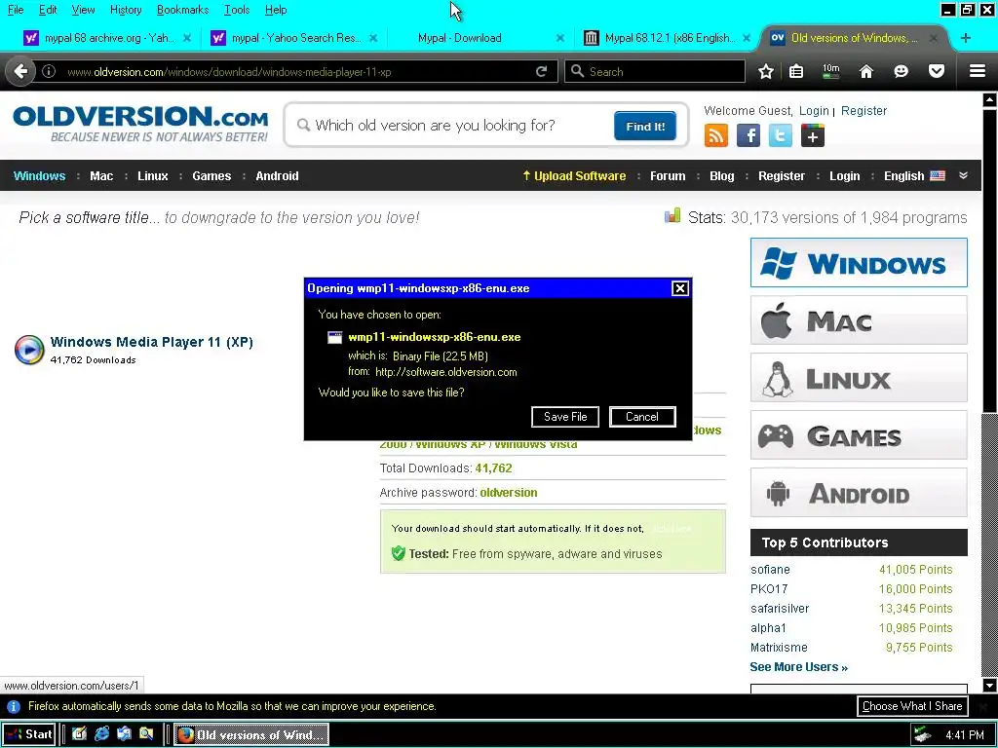The image size is (998, 748).
Task: Select the Linux platform sidebar button
Action: [859, 378]
